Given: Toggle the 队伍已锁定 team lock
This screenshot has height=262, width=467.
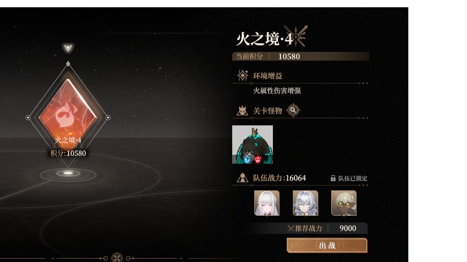Looking at the screenshot, I should pos(349,178).
